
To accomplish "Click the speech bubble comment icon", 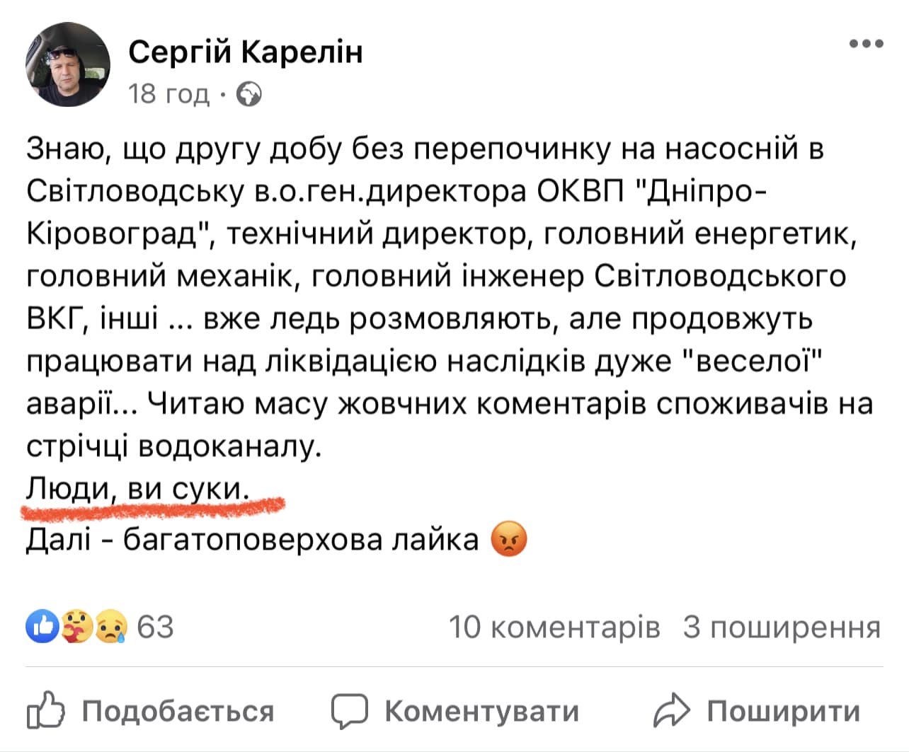I will (x=350, y=711).
